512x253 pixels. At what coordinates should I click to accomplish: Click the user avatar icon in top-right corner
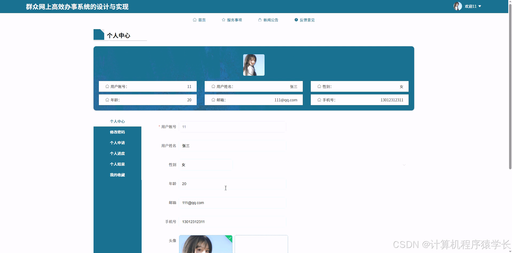click(x=457, y=6)
